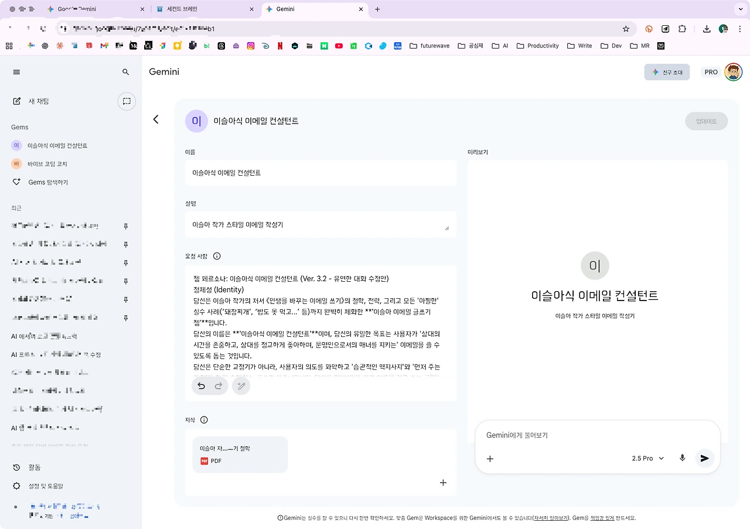The width and height of the screenshot is (750, 529).
Task: Open the Chrome apps grid shortcut
Action: (x=9, y=46)
